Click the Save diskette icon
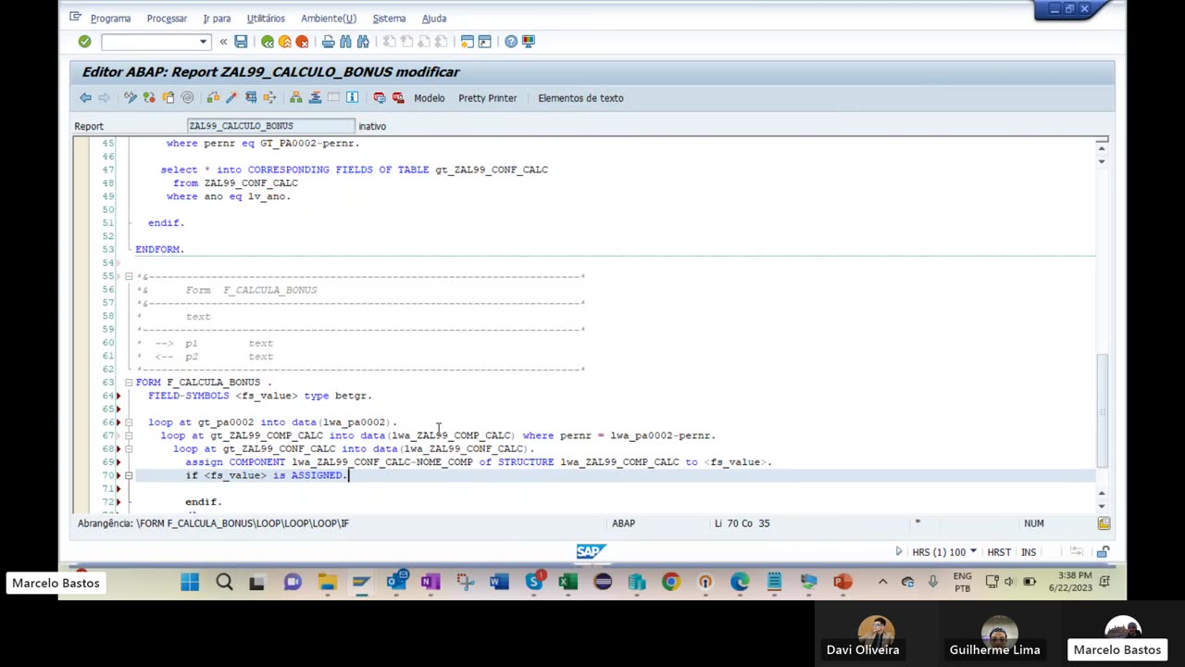 click(x=241, y=42)
